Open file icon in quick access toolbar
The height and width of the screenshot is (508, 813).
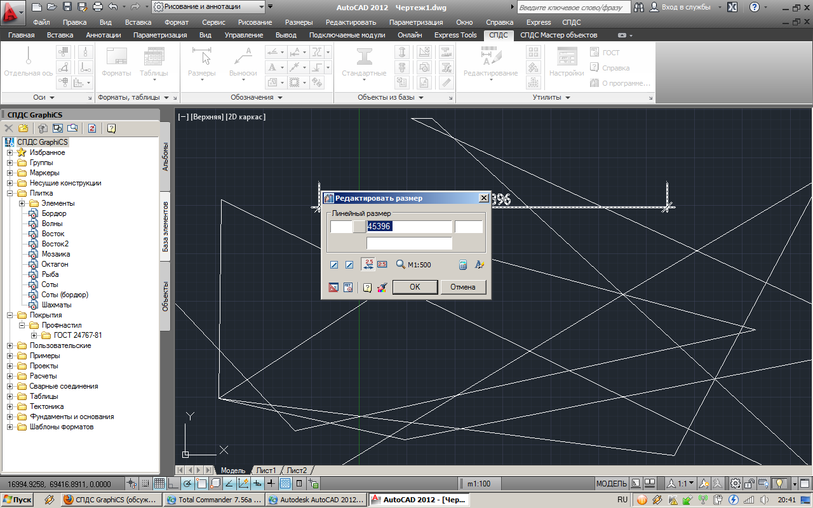[51, 7]
